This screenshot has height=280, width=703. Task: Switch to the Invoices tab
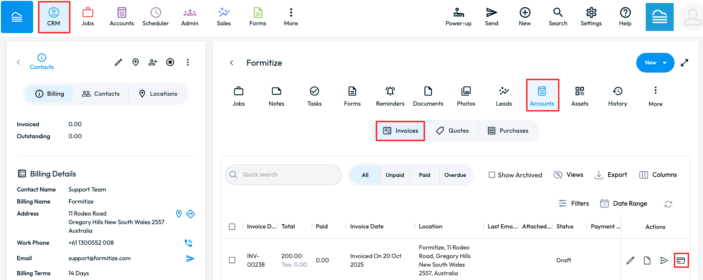pos(401,131)
